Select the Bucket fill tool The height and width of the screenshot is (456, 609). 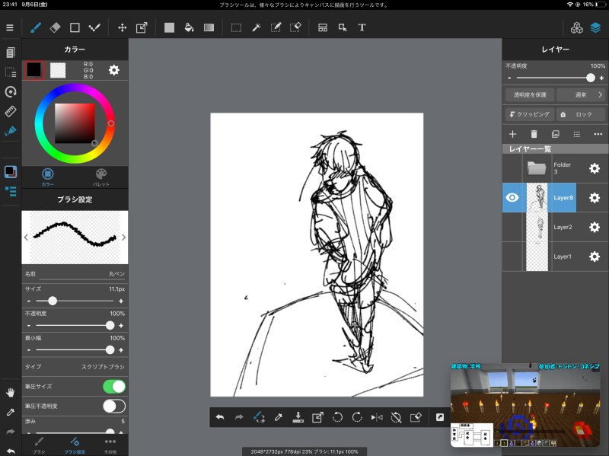coord(189,27)
